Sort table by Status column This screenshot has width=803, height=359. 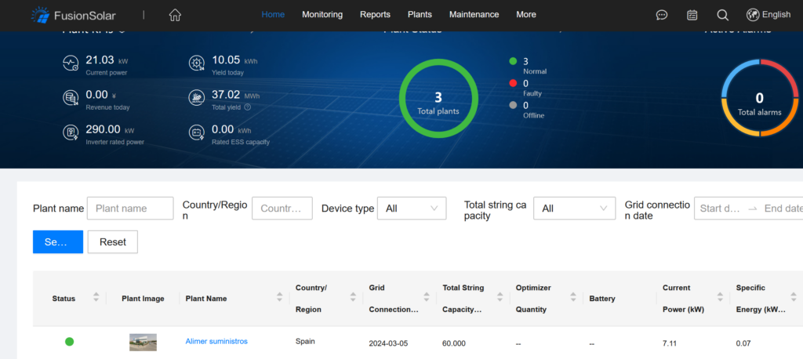tap(96, 298)
